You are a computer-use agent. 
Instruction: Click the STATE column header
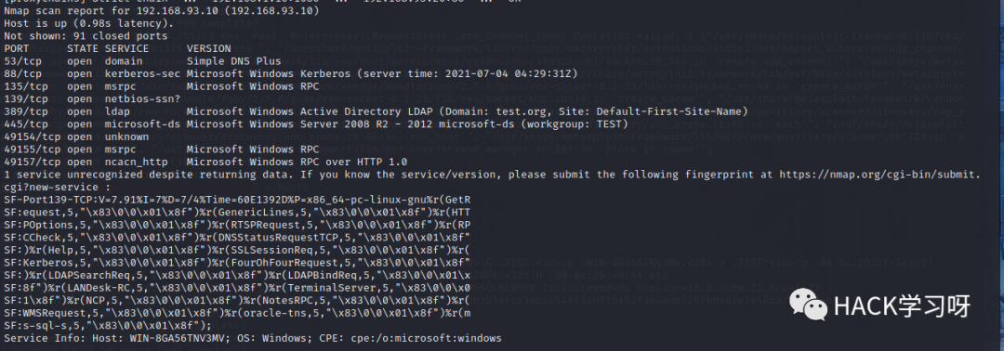(x=83, y=48)
